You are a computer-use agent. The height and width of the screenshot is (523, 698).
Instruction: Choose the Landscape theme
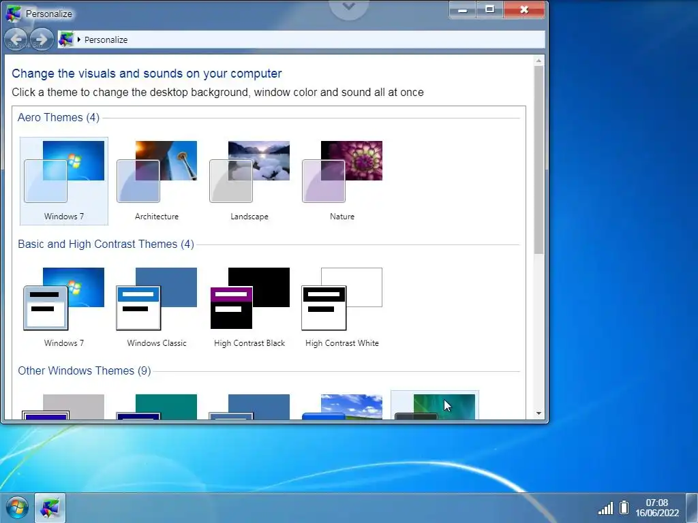point(249,180)
